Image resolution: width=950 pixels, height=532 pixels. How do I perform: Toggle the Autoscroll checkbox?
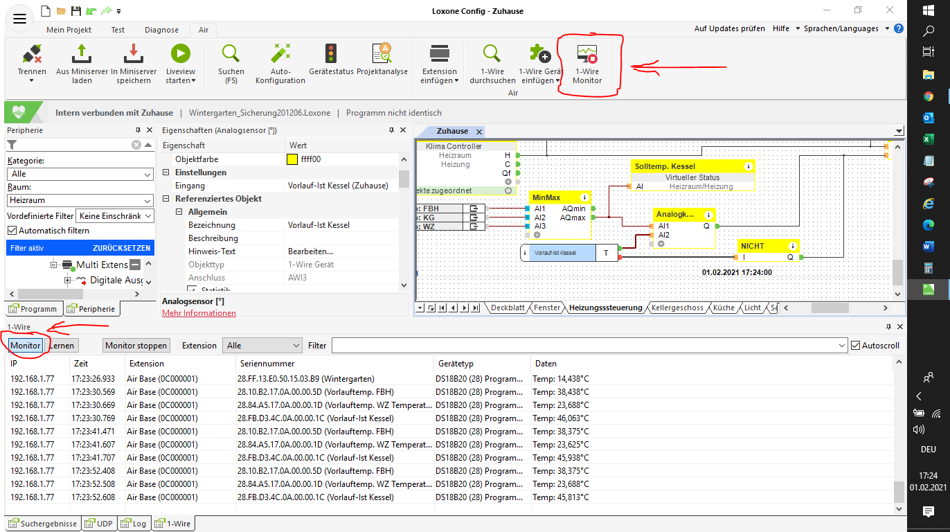click(855, 346)
